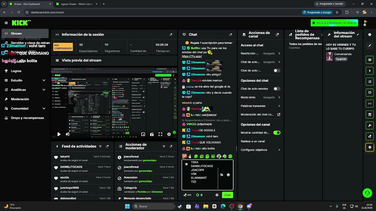The width and height of the screenshot is (376, 211).
Task: Open Palabras baneadas settings
Action: (x=261, y=106)
